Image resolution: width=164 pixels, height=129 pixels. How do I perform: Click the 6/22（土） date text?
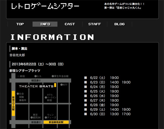coord(98,78)
